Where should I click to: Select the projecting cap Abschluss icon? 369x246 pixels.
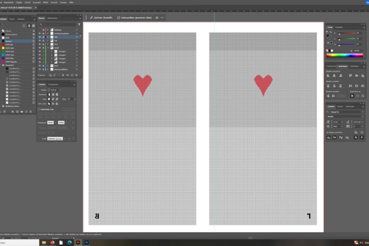point(57,94)
